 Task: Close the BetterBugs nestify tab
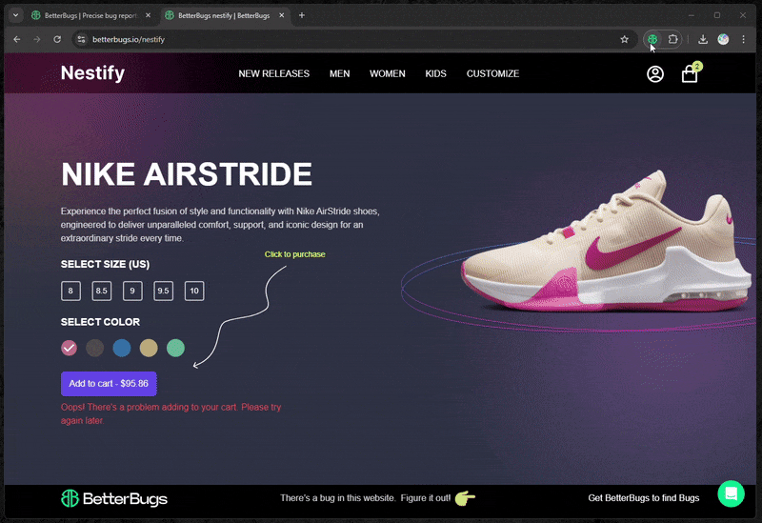coord(281,15)
